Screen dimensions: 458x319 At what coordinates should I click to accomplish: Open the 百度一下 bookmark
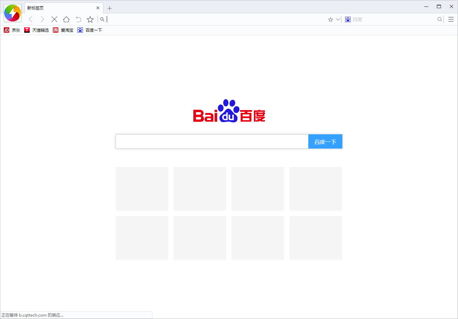(90, 30)
